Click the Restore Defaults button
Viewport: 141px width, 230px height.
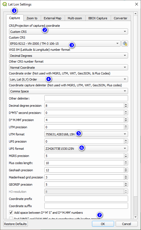point(15,224)
